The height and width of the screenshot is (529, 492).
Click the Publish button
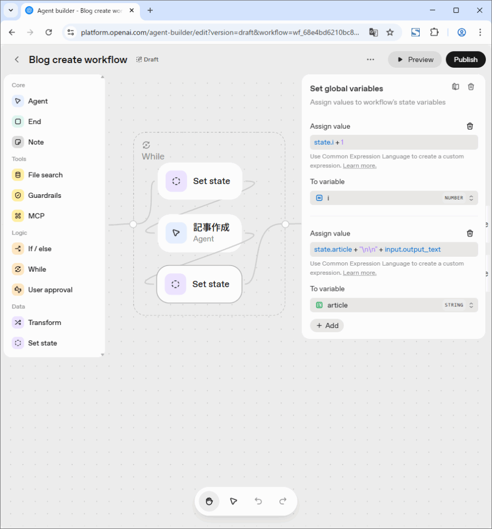pos(465,59)
